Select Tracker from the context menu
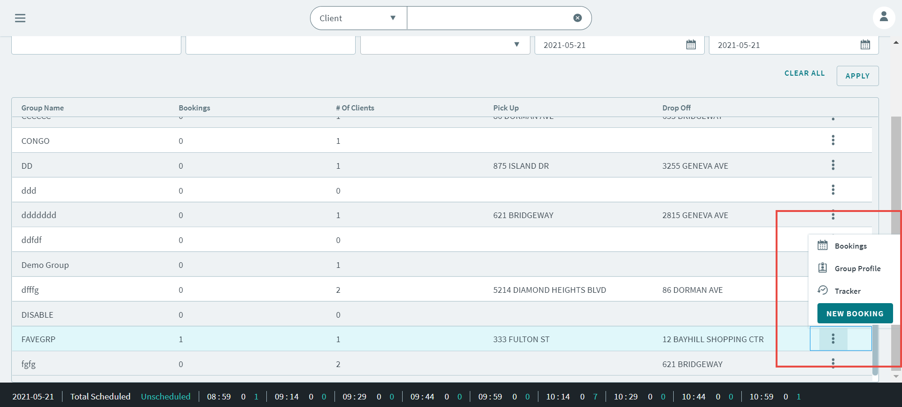 (x=847, y=291)
